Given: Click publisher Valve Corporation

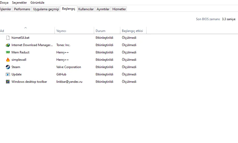Looking at the screenshot, I should click(69, 67).
